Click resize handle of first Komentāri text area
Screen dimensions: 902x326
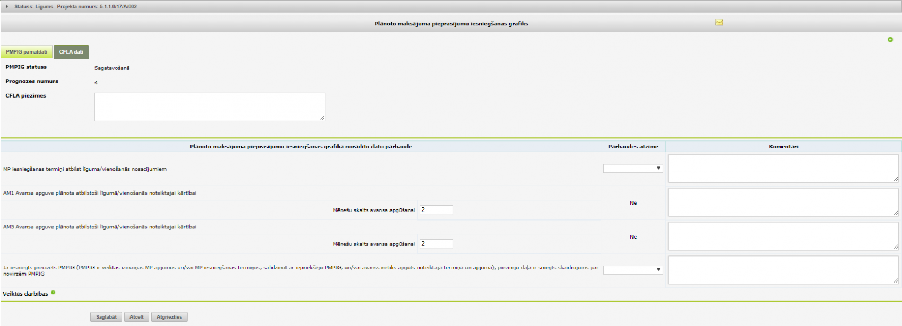pyautogui.click(x=896, y=180)
